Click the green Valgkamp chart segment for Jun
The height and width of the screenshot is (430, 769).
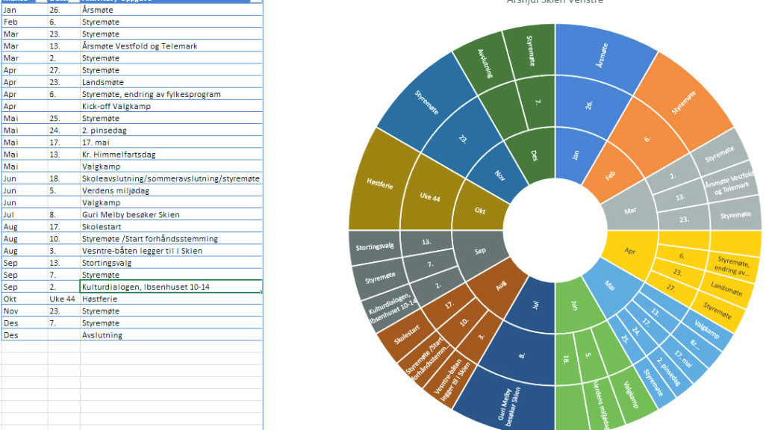630,394
